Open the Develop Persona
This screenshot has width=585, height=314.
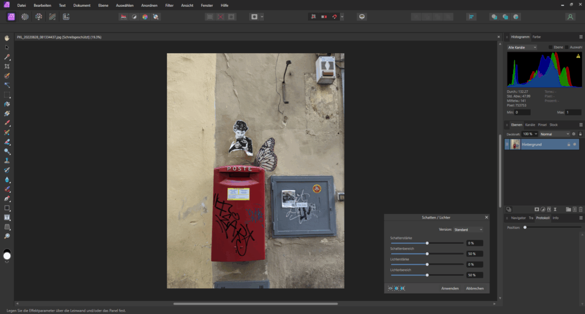38,17
